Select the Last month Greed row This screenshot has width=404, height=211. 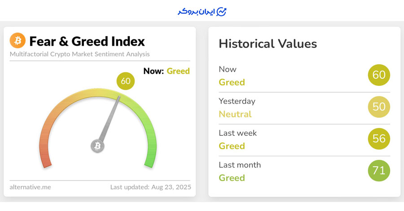[240, 171]
